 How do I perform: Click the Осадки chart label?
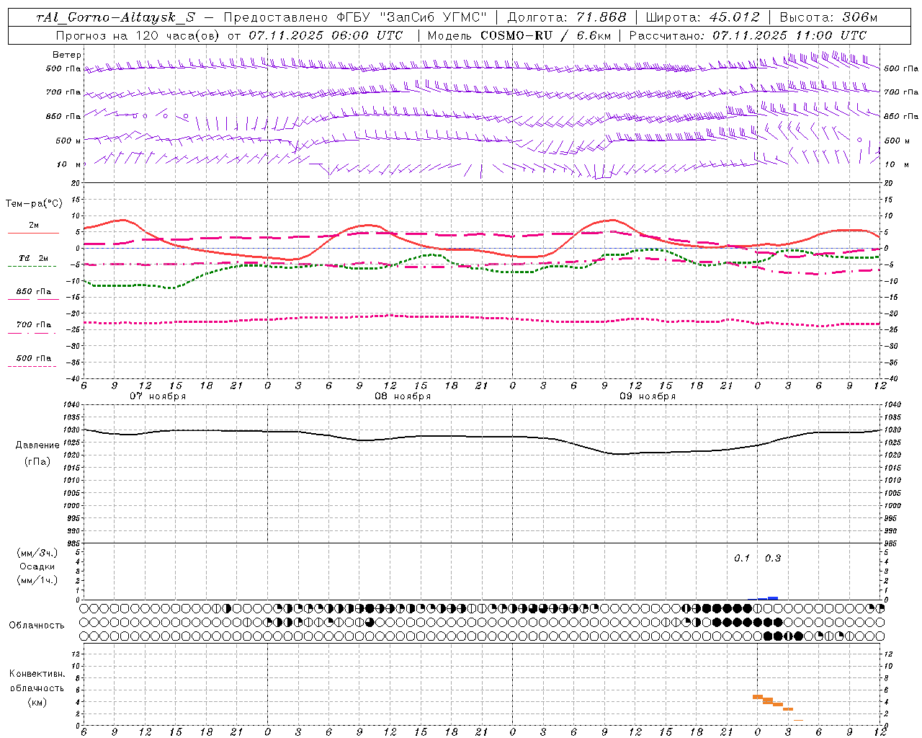point(37,566)
